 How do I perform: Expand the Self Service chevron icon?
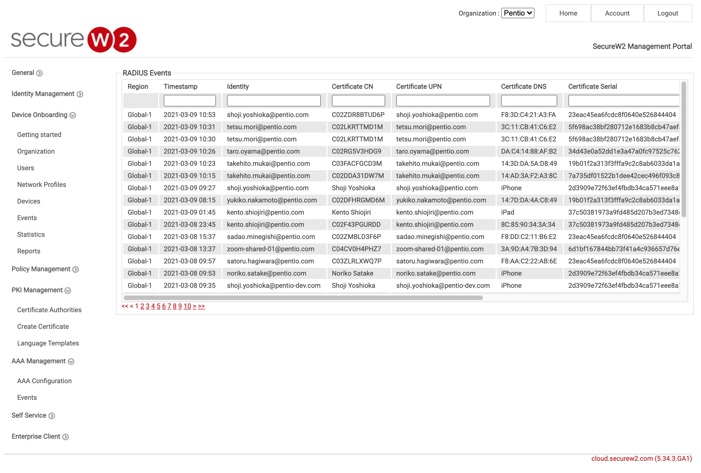(52, 416)
